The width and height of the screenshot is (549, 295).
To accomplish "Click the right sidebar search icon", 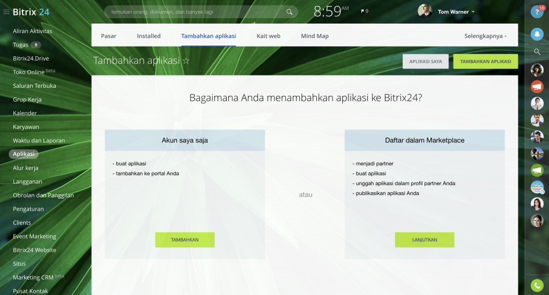I will point(537,52).
